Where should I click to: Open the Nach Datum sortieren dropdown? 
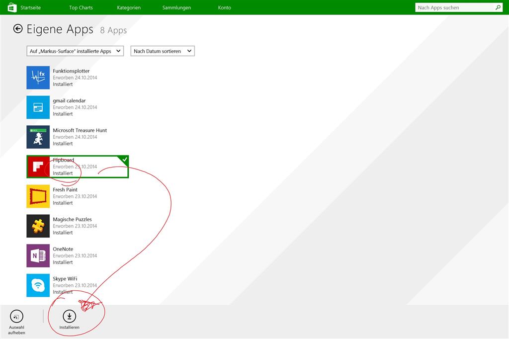[163, 51]
